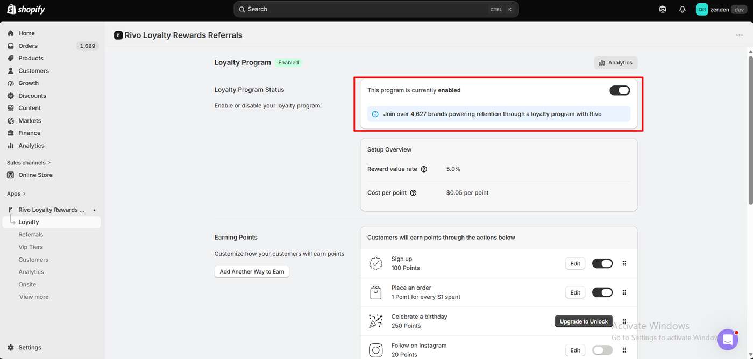
Task: Toggle off Place an order points
Action: [x=602, y=292]
